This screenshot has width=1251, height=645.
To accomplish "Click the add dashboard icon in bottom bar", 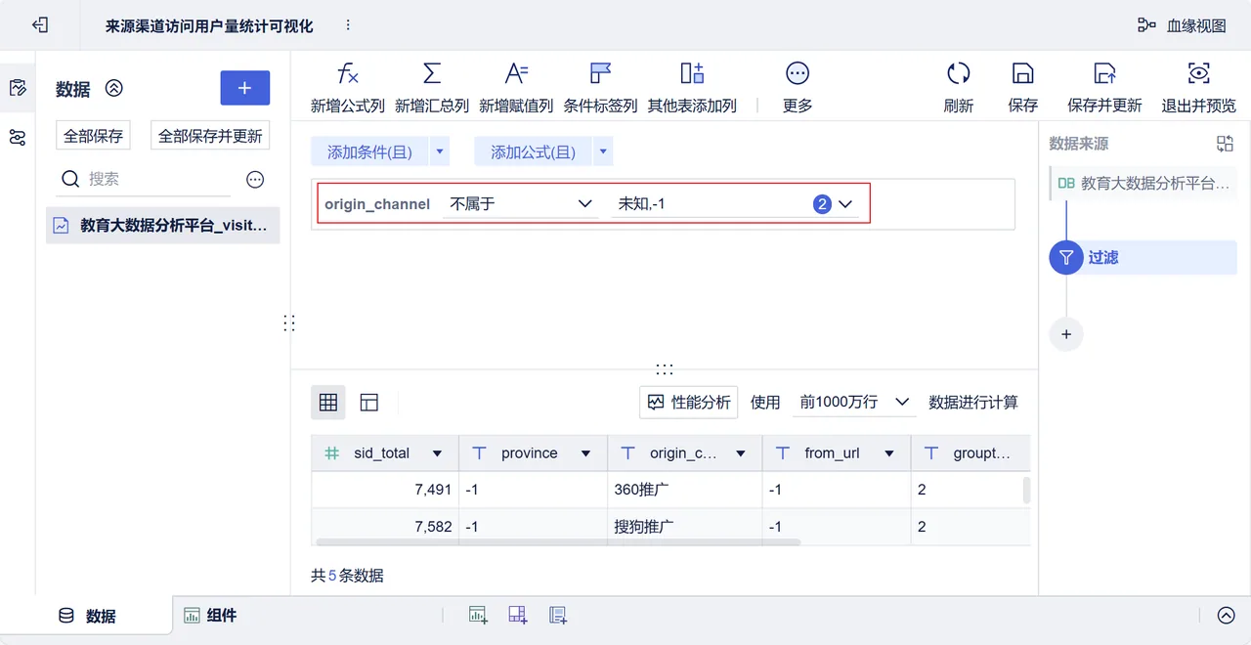I will pos(518,615).
